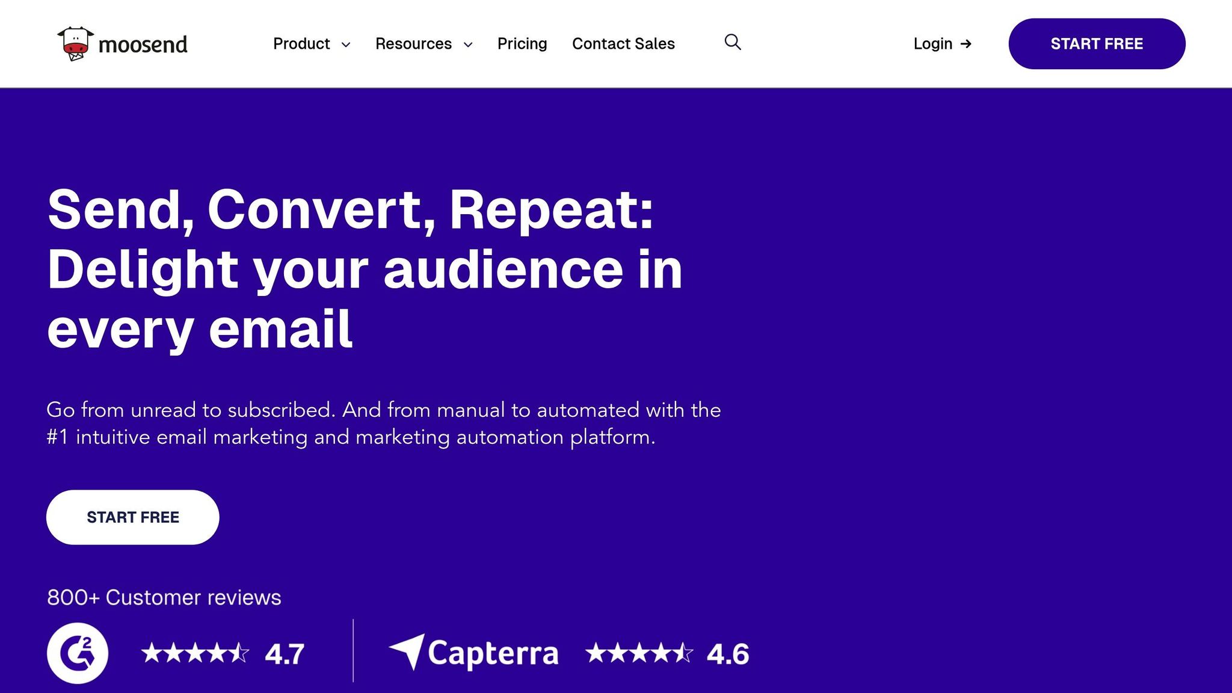Click the 4.7 G2 rating score

tap(285, 654)
